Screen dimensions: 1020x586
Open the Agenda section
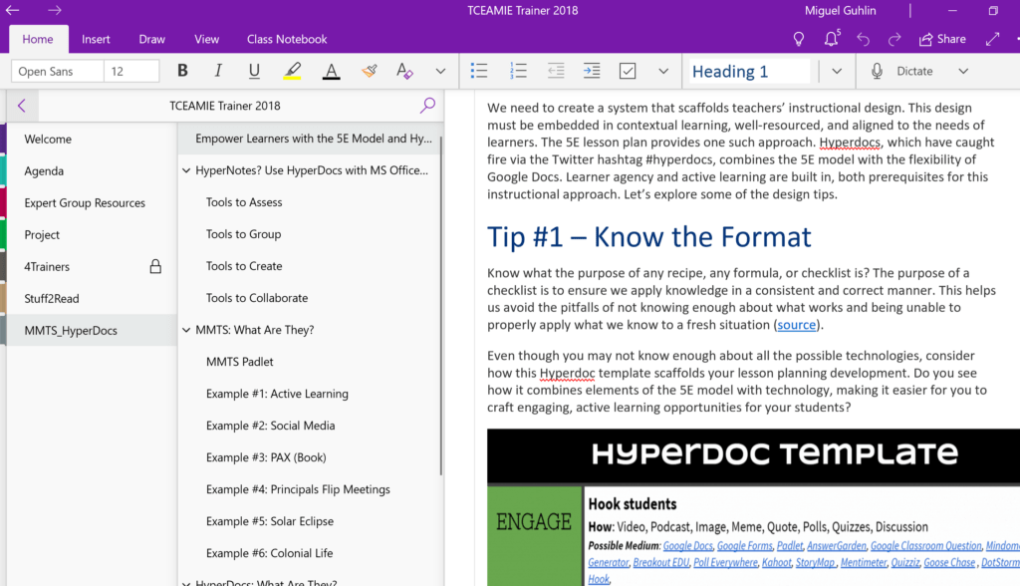92,170
